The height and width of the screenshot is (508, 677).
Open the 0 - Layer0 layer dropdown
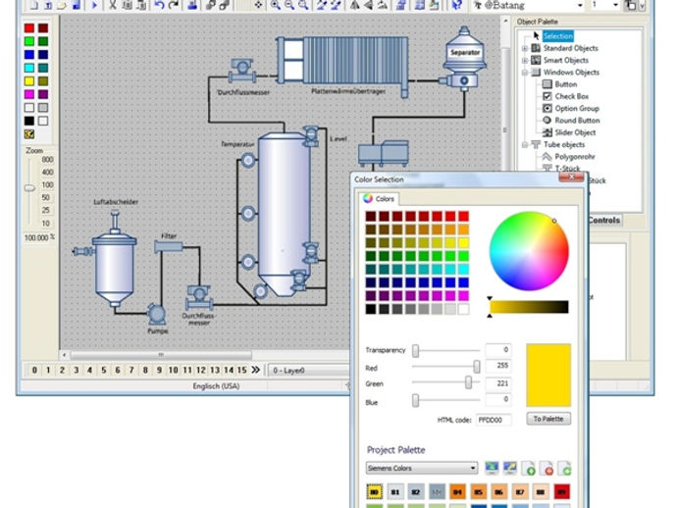click(x=309, y=371)
